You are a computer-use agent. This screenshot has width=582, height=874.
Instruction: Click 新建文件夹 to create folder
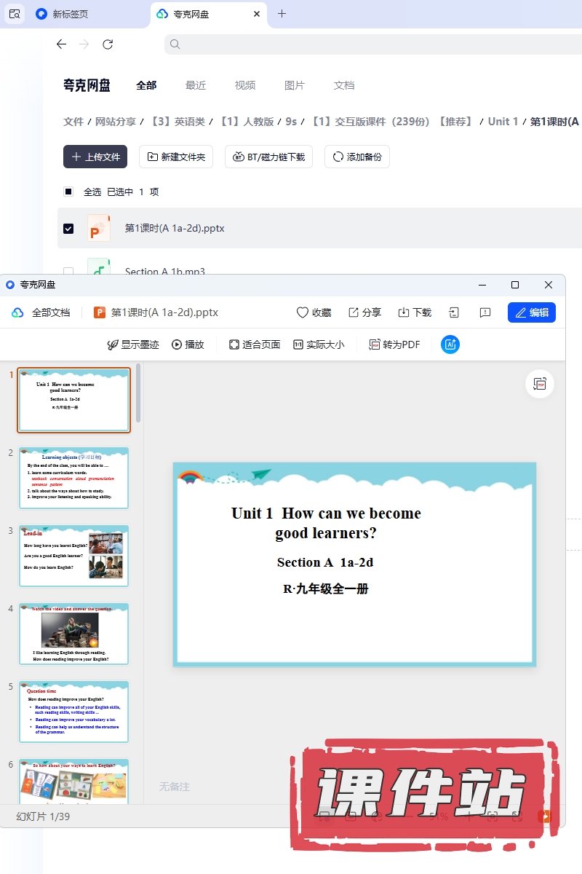[176, 157]
